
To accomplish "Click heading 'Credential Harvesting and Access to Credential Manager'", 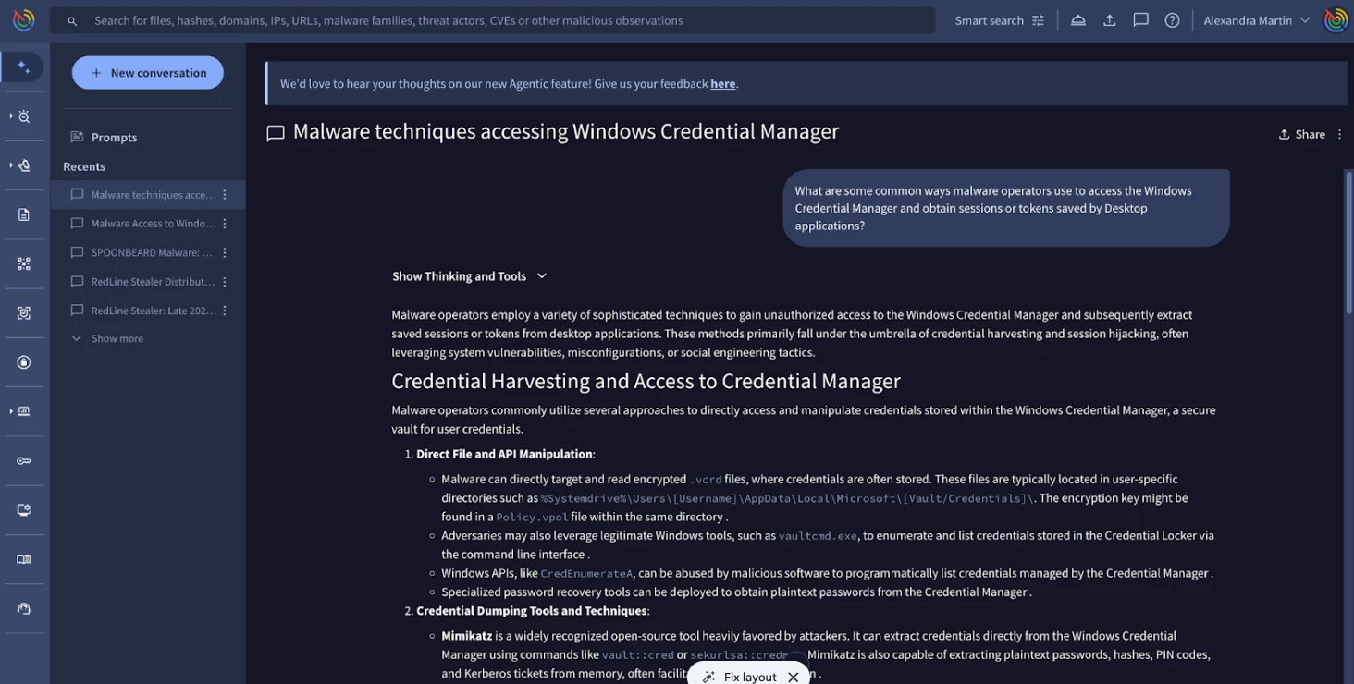I will tap(646, 381).
